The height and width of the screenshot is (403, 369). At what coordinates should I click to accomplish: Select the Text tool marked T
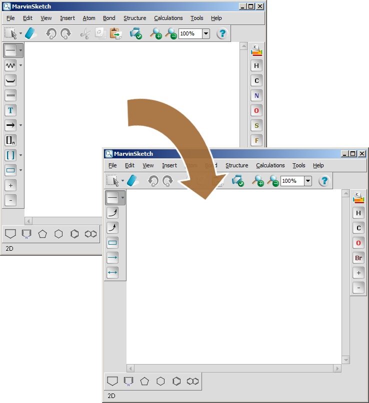[10, 110]
